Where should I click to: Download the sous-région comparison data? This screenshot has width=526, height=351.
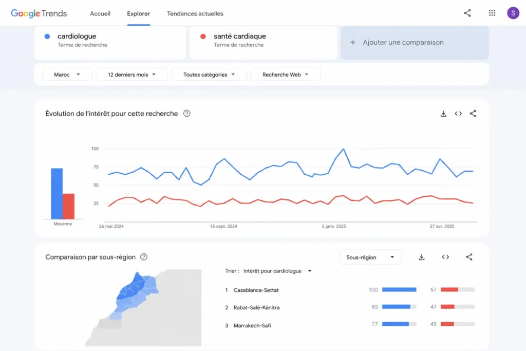(x=422, y=257)
